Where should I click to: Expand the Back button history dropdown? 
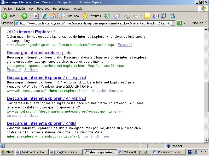(18, 16)
